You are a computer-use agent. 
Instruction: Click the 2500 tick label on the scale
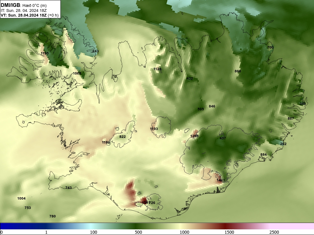[274, 232]
